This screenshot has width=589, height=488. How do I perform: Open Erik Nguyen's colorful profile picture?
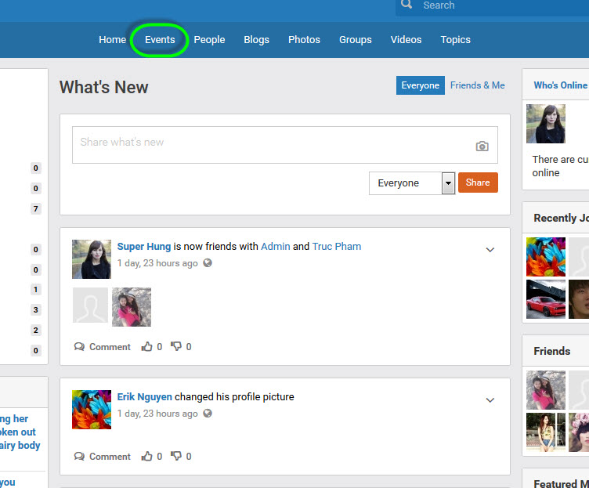point(92,410)
